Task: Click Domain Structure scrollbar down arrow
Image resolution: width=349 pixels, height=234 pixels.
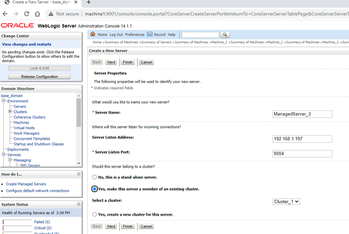Action: (79, 163)
